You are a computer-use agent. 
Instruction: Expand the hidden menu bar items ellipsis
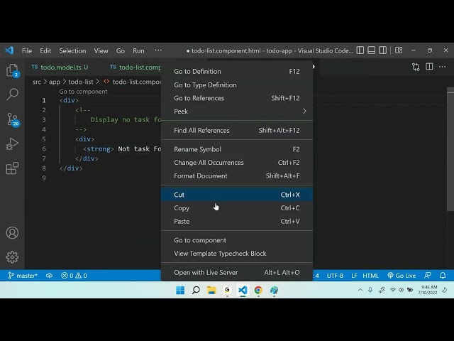click(x=158, y=50)
